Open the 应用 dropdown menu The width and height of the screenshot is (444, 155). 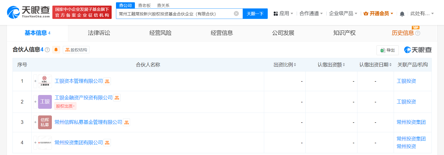(284, 14)
